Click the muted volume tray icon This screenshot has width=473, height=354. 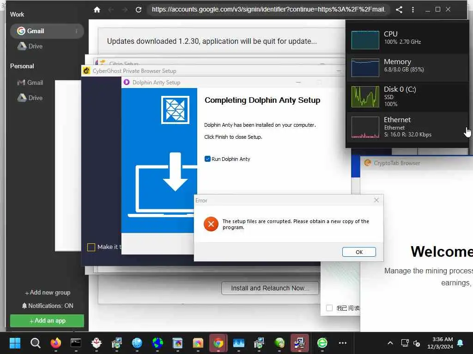tap(417, 343)
